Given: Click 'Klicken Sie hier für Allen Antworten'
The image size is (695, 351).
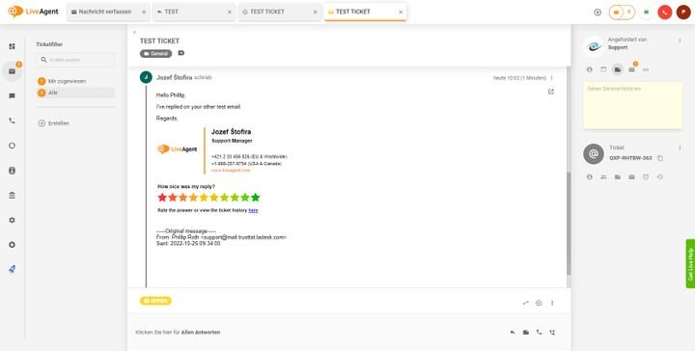Looking at the screenshot, I should click(x=178, y=333).
